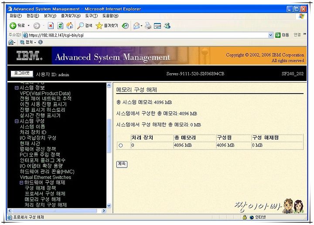
Task: Click the 로그아웃 button
Action: (22, 74)
